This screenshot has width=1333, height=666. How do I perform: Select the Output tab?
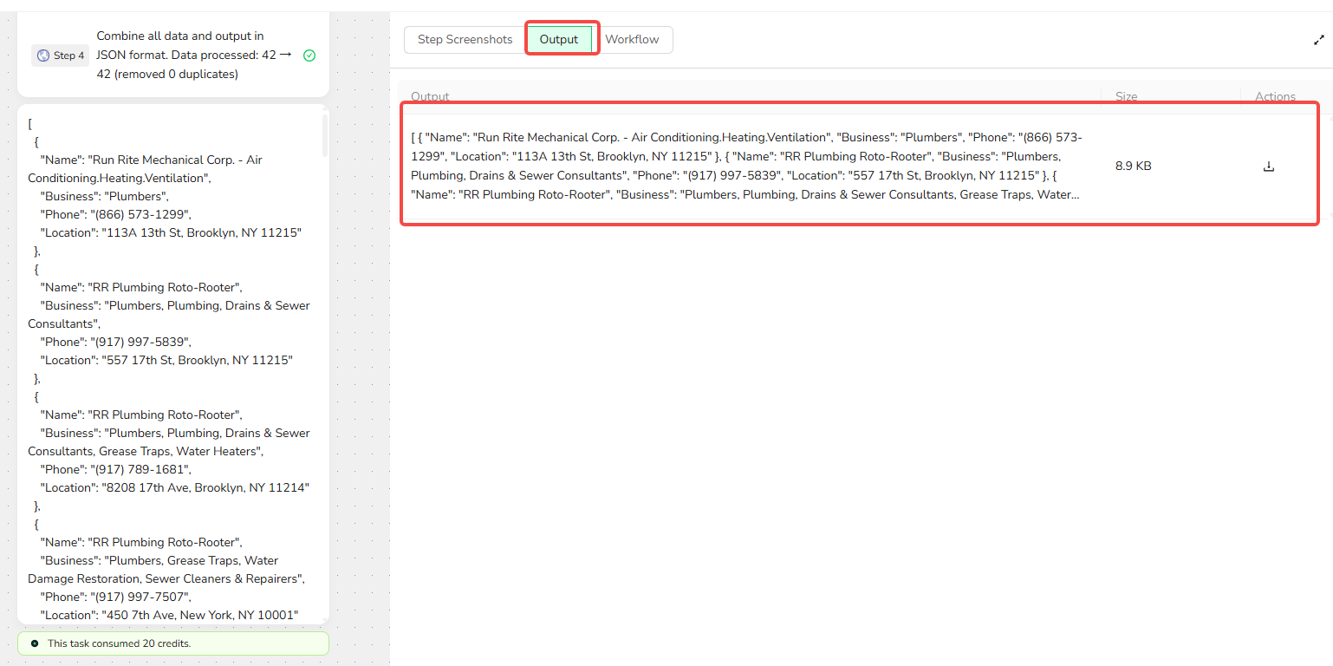[x=559, y=40]
